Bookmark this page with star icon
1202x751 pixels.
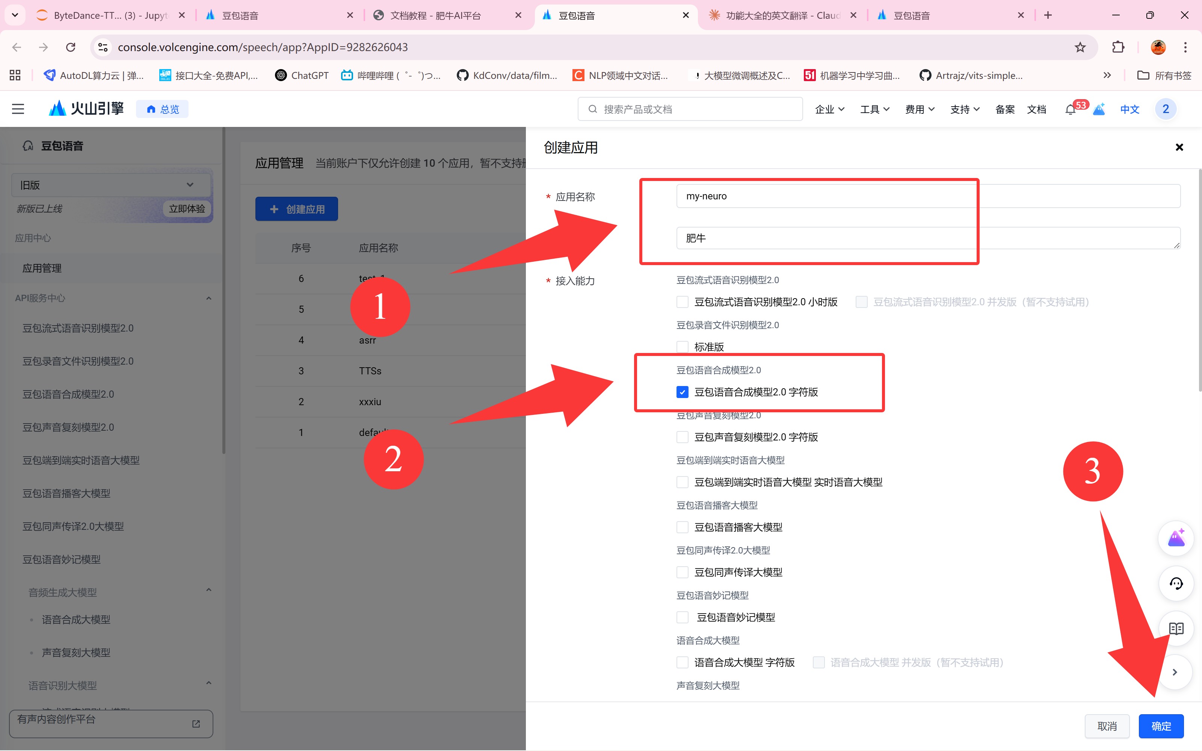point(1080,47)
